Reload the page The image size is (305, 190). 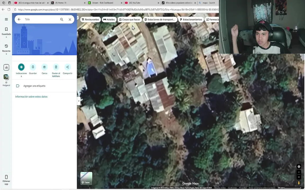tap(9, 9)
